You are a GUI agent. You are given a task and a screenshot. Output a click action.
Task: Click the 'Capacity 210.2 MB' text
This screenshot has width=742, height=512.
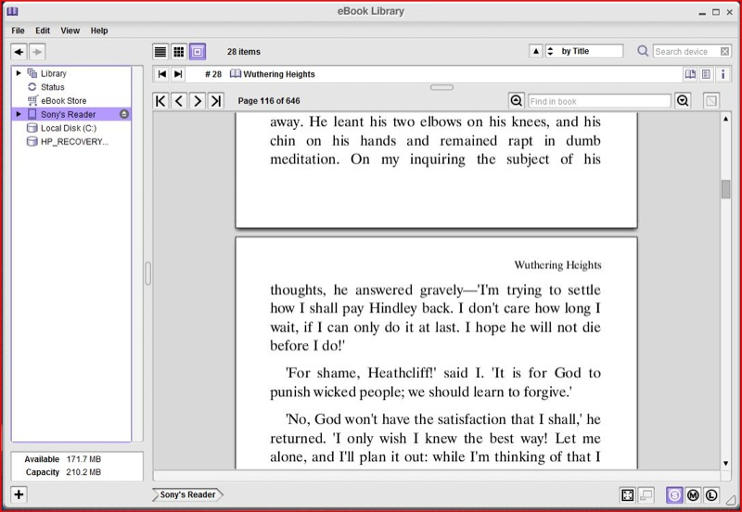pyautogui.click(x=63, y=472)
